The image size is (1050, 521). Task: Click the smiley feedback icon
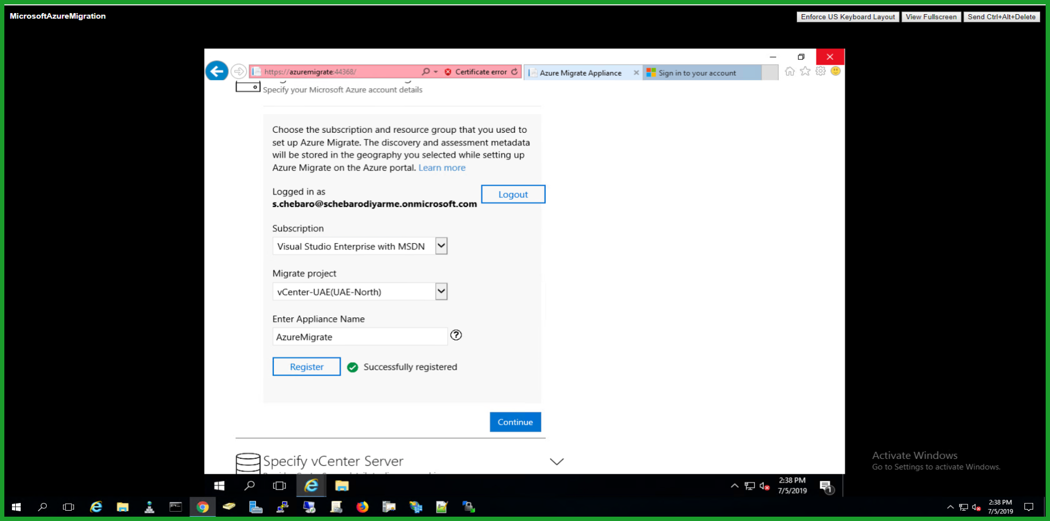click(836, 71)
